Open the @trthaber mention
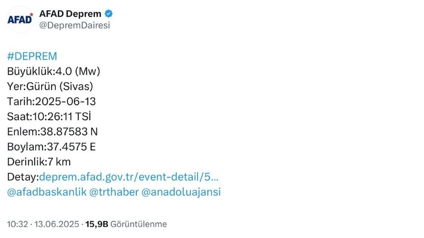Screen dimensions: 424x238 coord(114,192)
